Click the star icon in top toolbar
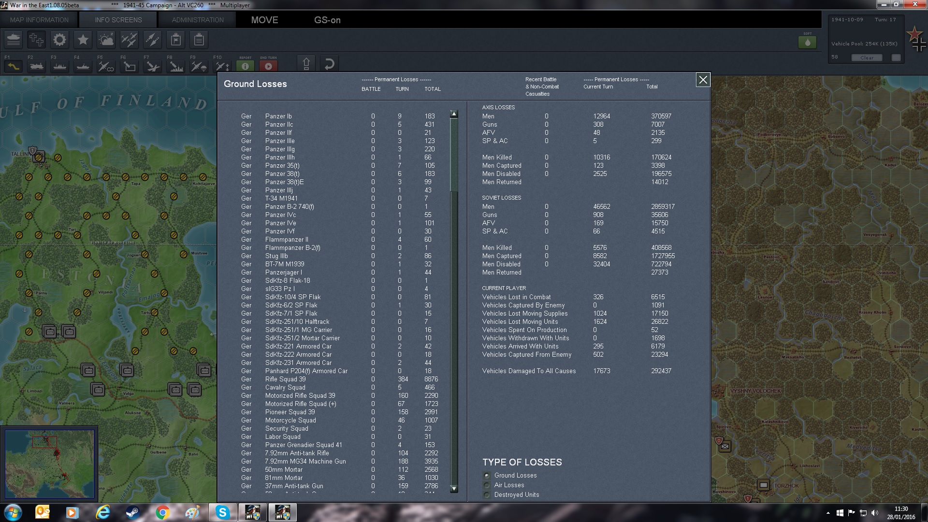The width and height of the screenshot is (928, 522). [x=83, y=40]
